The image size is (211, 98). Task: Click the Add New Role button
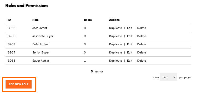pos(18,84)
